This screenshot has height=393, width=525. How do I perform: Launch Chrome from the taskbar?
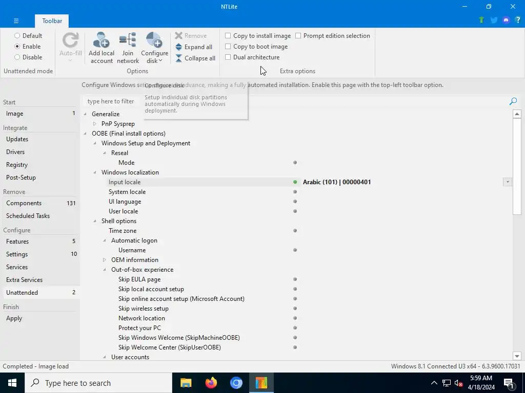tap(236, 383)
